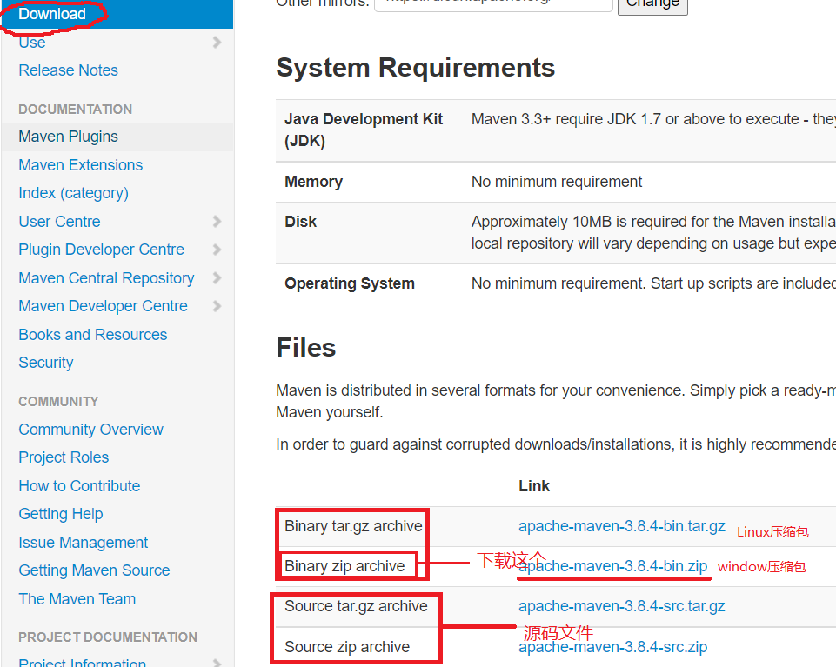The image size is (836, 667).
Task: Click the Operating System row label
Action: coord(350,283)
